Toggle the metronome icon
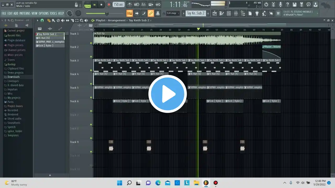335x188 pixels. [130, 4]
